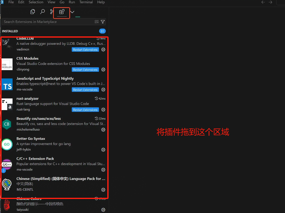Click publisher name vadimcn
285x213 pixels.
tap(23, 49)
